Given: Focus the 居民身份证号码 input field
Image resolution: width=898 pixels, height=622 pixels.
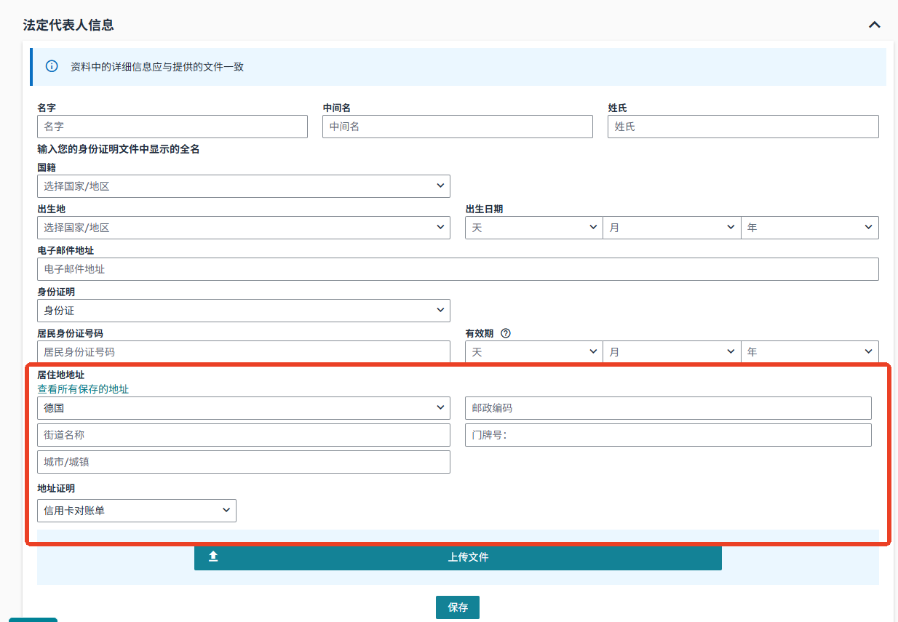Looking at the screenshot, I should (x=243, y=352).
